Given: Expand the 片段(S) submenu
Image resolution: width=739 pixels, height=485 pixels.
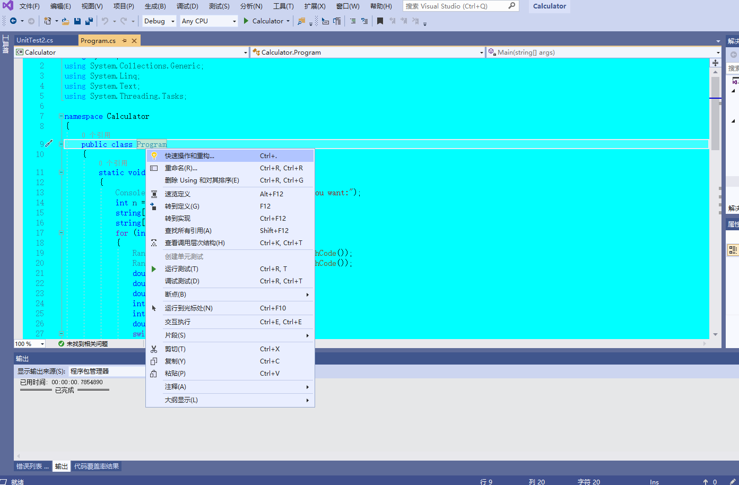Looking at the screenshot, I should coord(230,335).
